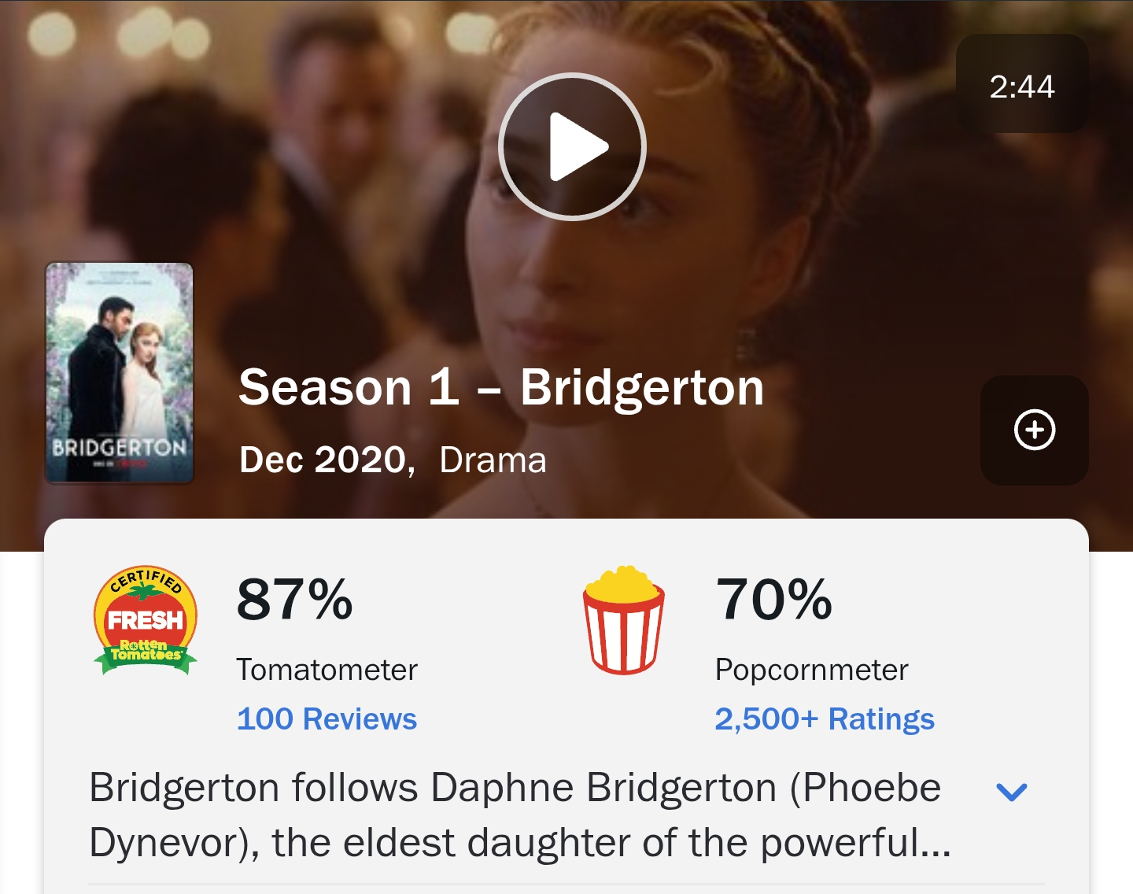Select the Tomatometer label
Viewport: 1133px width, 894px height.
327,670
